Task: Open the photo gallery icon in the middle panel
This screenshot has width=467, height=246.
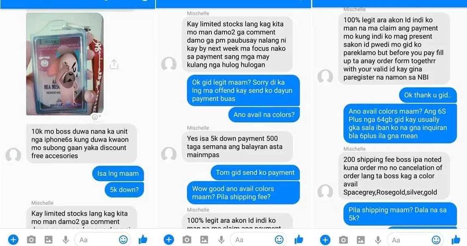Action: (x=204, y=239)
